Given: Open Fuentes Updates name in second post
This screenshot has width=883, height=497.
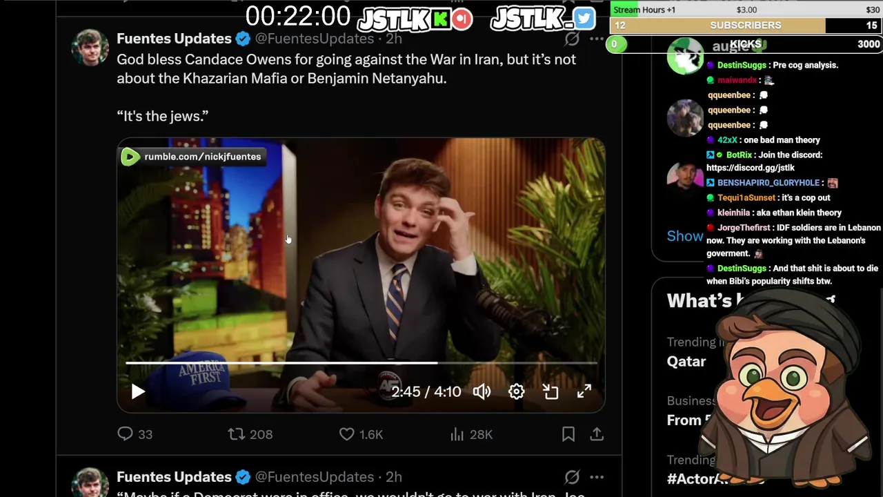Looking at the screenshot, I should (174, 477).
